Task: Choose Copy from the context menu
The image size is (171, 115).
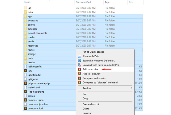Action: (85, 98)
